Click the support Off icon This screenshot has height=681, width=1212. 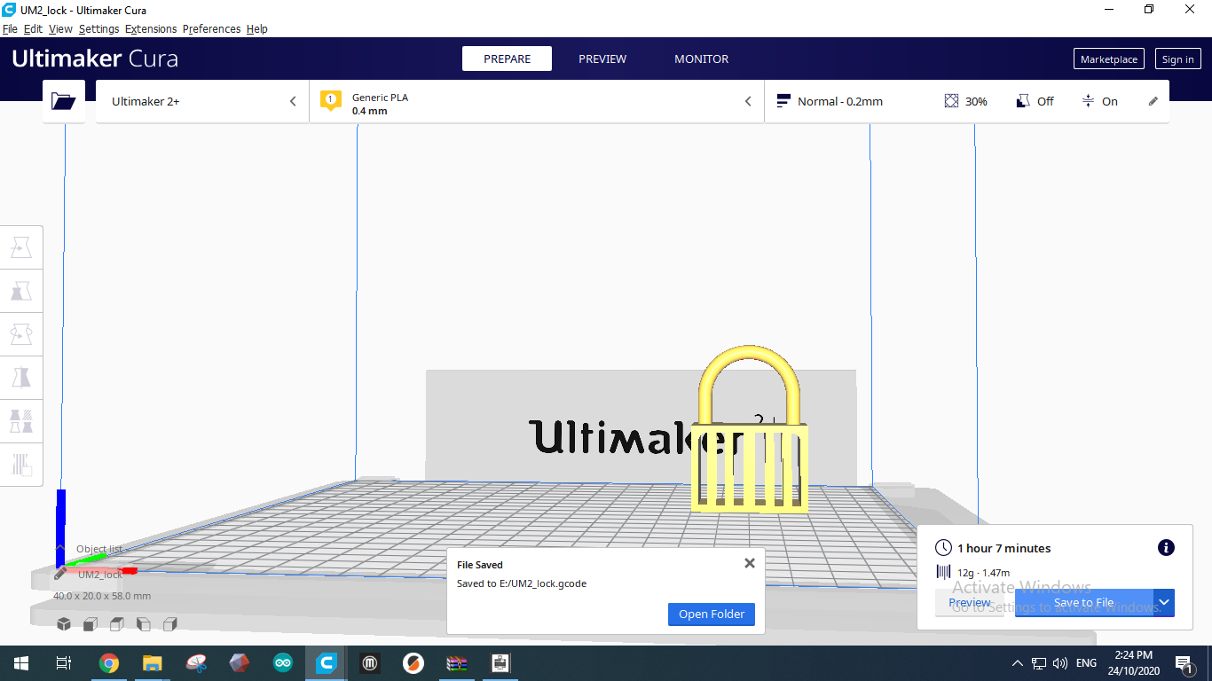(x=1023, y=101)
